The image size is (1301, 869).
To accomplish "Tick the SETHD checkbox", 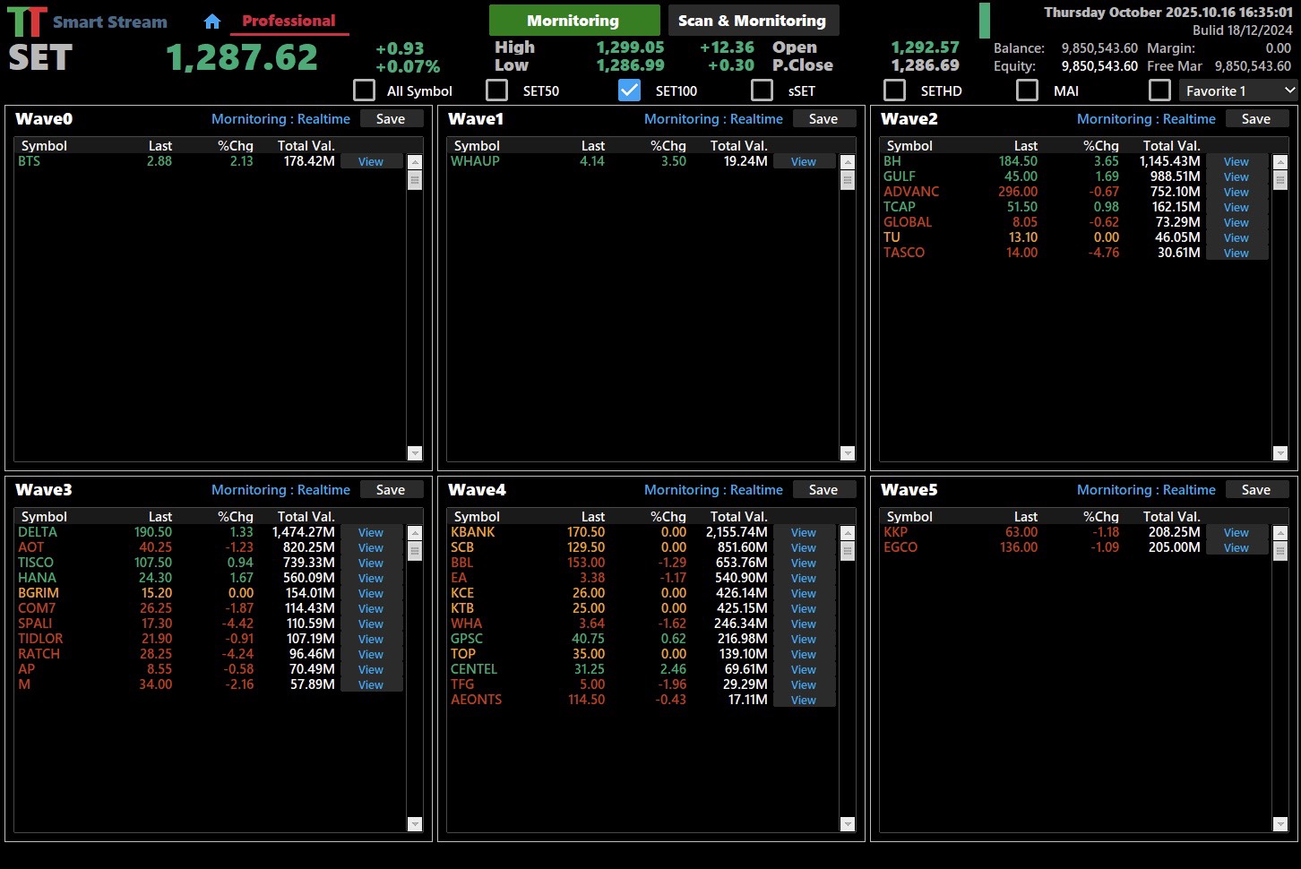I will (x=894, y=90).
